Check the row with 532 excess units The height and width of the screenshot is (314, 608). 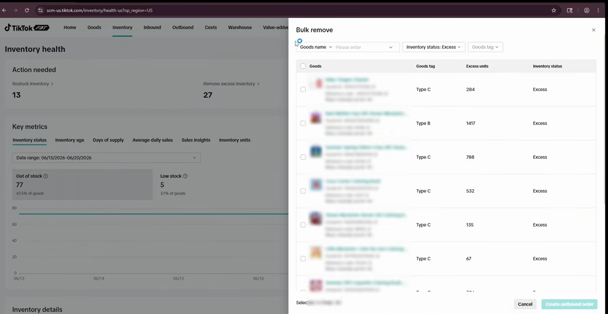(x=303, y=191)
